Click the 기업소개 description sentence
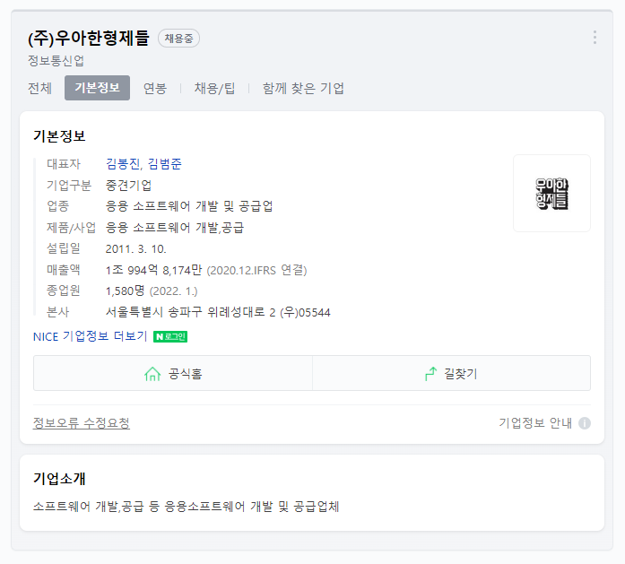The image size is (625, 564). point(187,507)
